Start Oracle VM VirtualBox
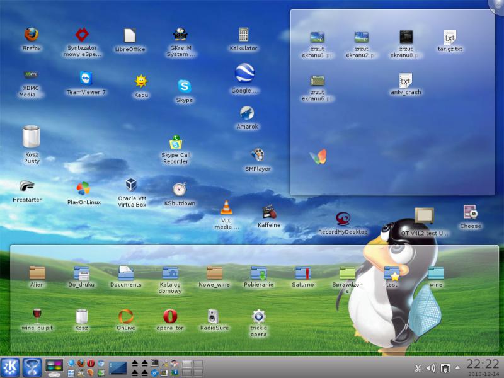This screenshot has height=378, width=504. (131, 185)
